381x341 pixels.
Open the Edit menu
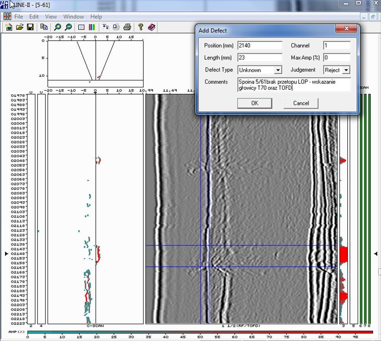[x=34, y=17]
